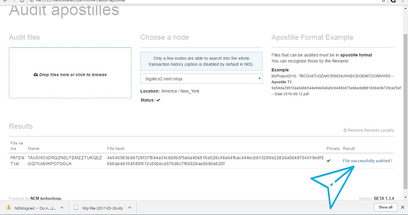Click the PATENT.txt file hash text
The width and height of the screenshot is (408, 215).
pos(215,161)
